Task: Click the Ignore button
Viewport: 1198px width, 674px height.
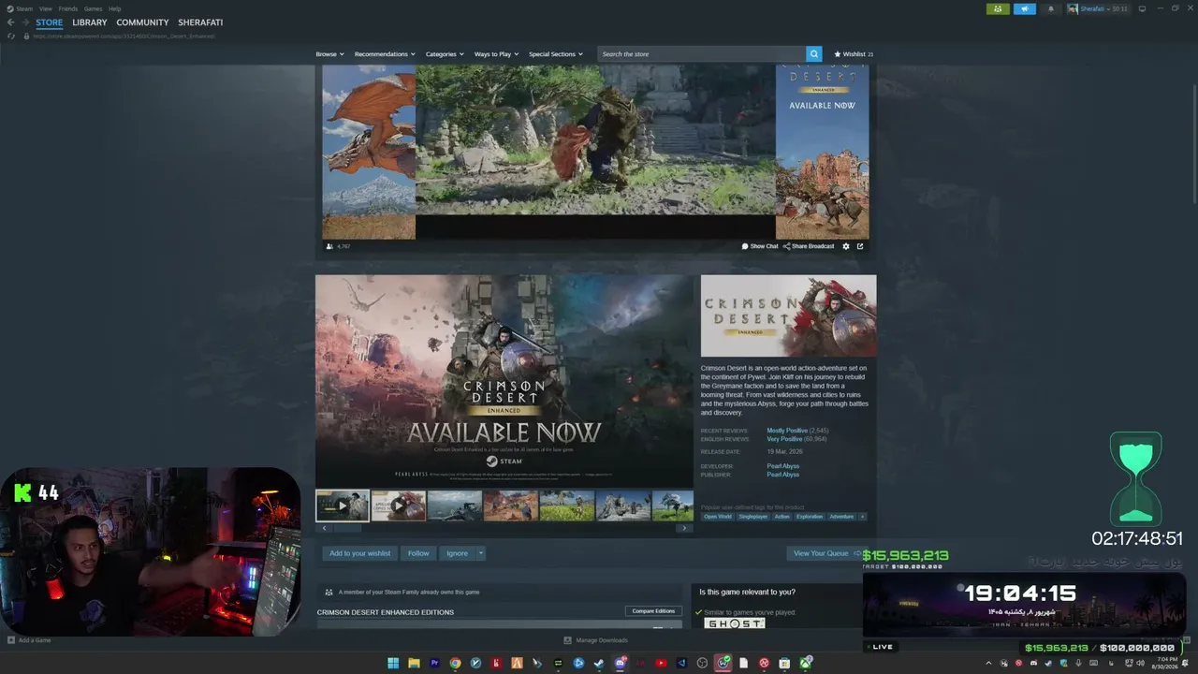Action: coord(457,553)
